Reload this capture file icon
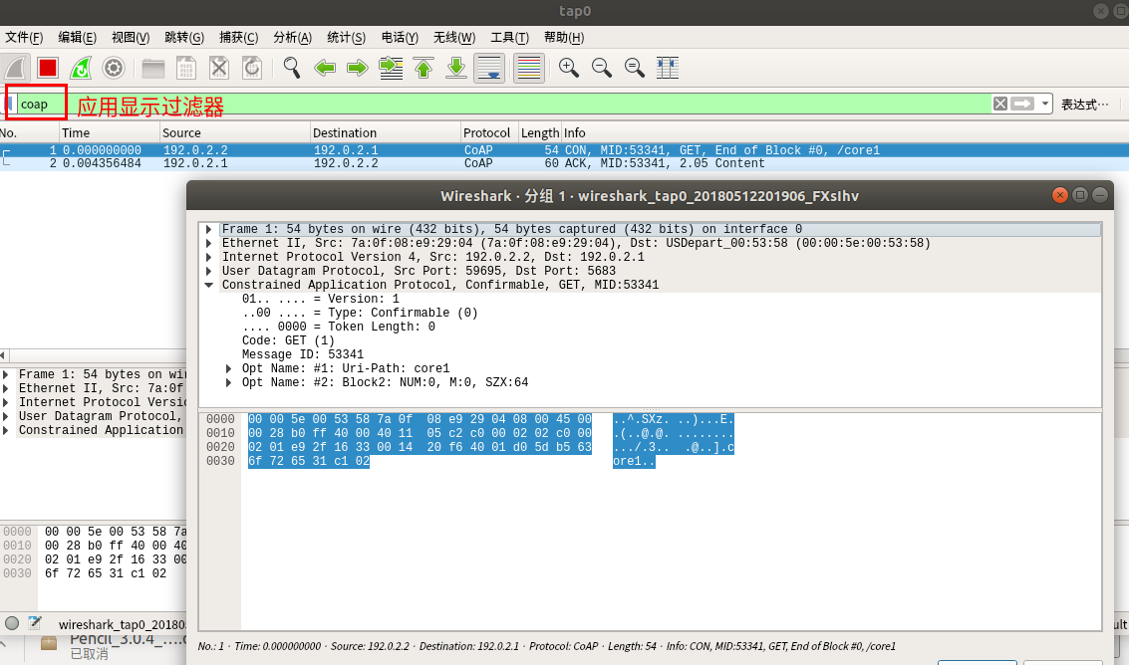This screenshot has width=1129, height=665. click(252, 68)
